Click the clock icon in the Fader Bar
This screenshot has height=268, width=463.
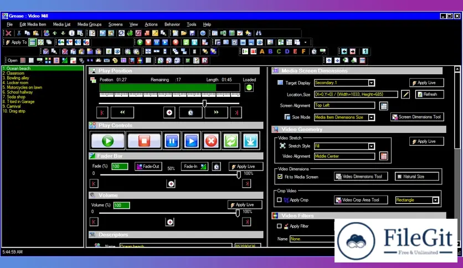click(216, 167)
